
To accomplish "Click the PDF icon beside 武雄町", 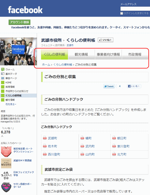I will [45, 138].
